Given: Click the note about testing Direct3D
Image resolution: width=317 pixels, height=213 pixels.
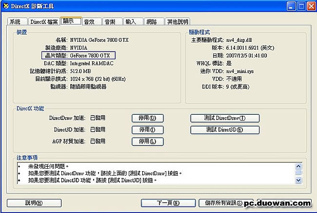Looking at the screenshot, I should pos(92,180).
